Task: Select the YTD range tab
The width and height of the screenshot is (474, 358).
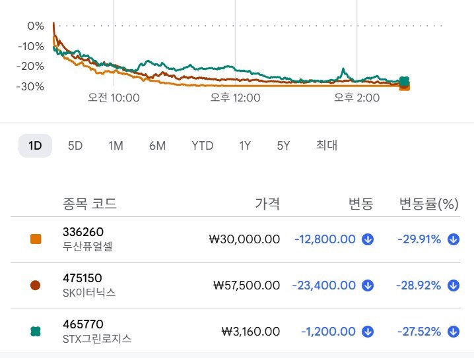Action: [202, 146]
